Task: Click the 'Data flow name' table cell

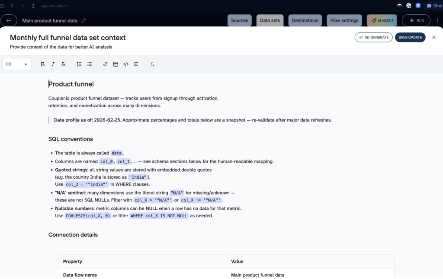Action: 142,275
